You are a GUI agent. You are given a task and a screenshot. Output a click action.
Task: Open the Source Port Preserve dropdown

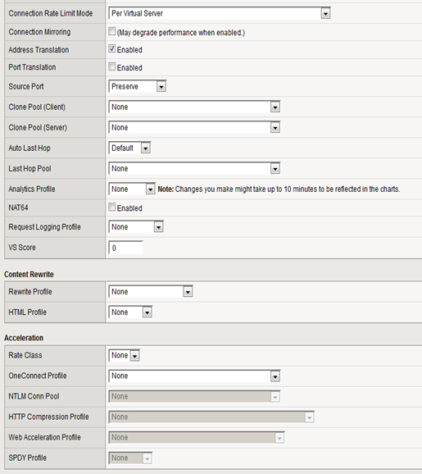(x=137, y=86)
